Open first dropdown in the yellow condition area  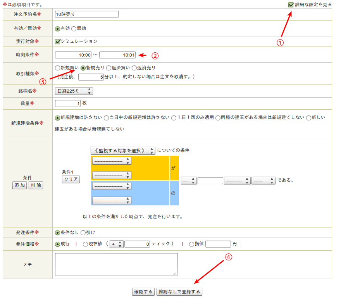point(112,161)
